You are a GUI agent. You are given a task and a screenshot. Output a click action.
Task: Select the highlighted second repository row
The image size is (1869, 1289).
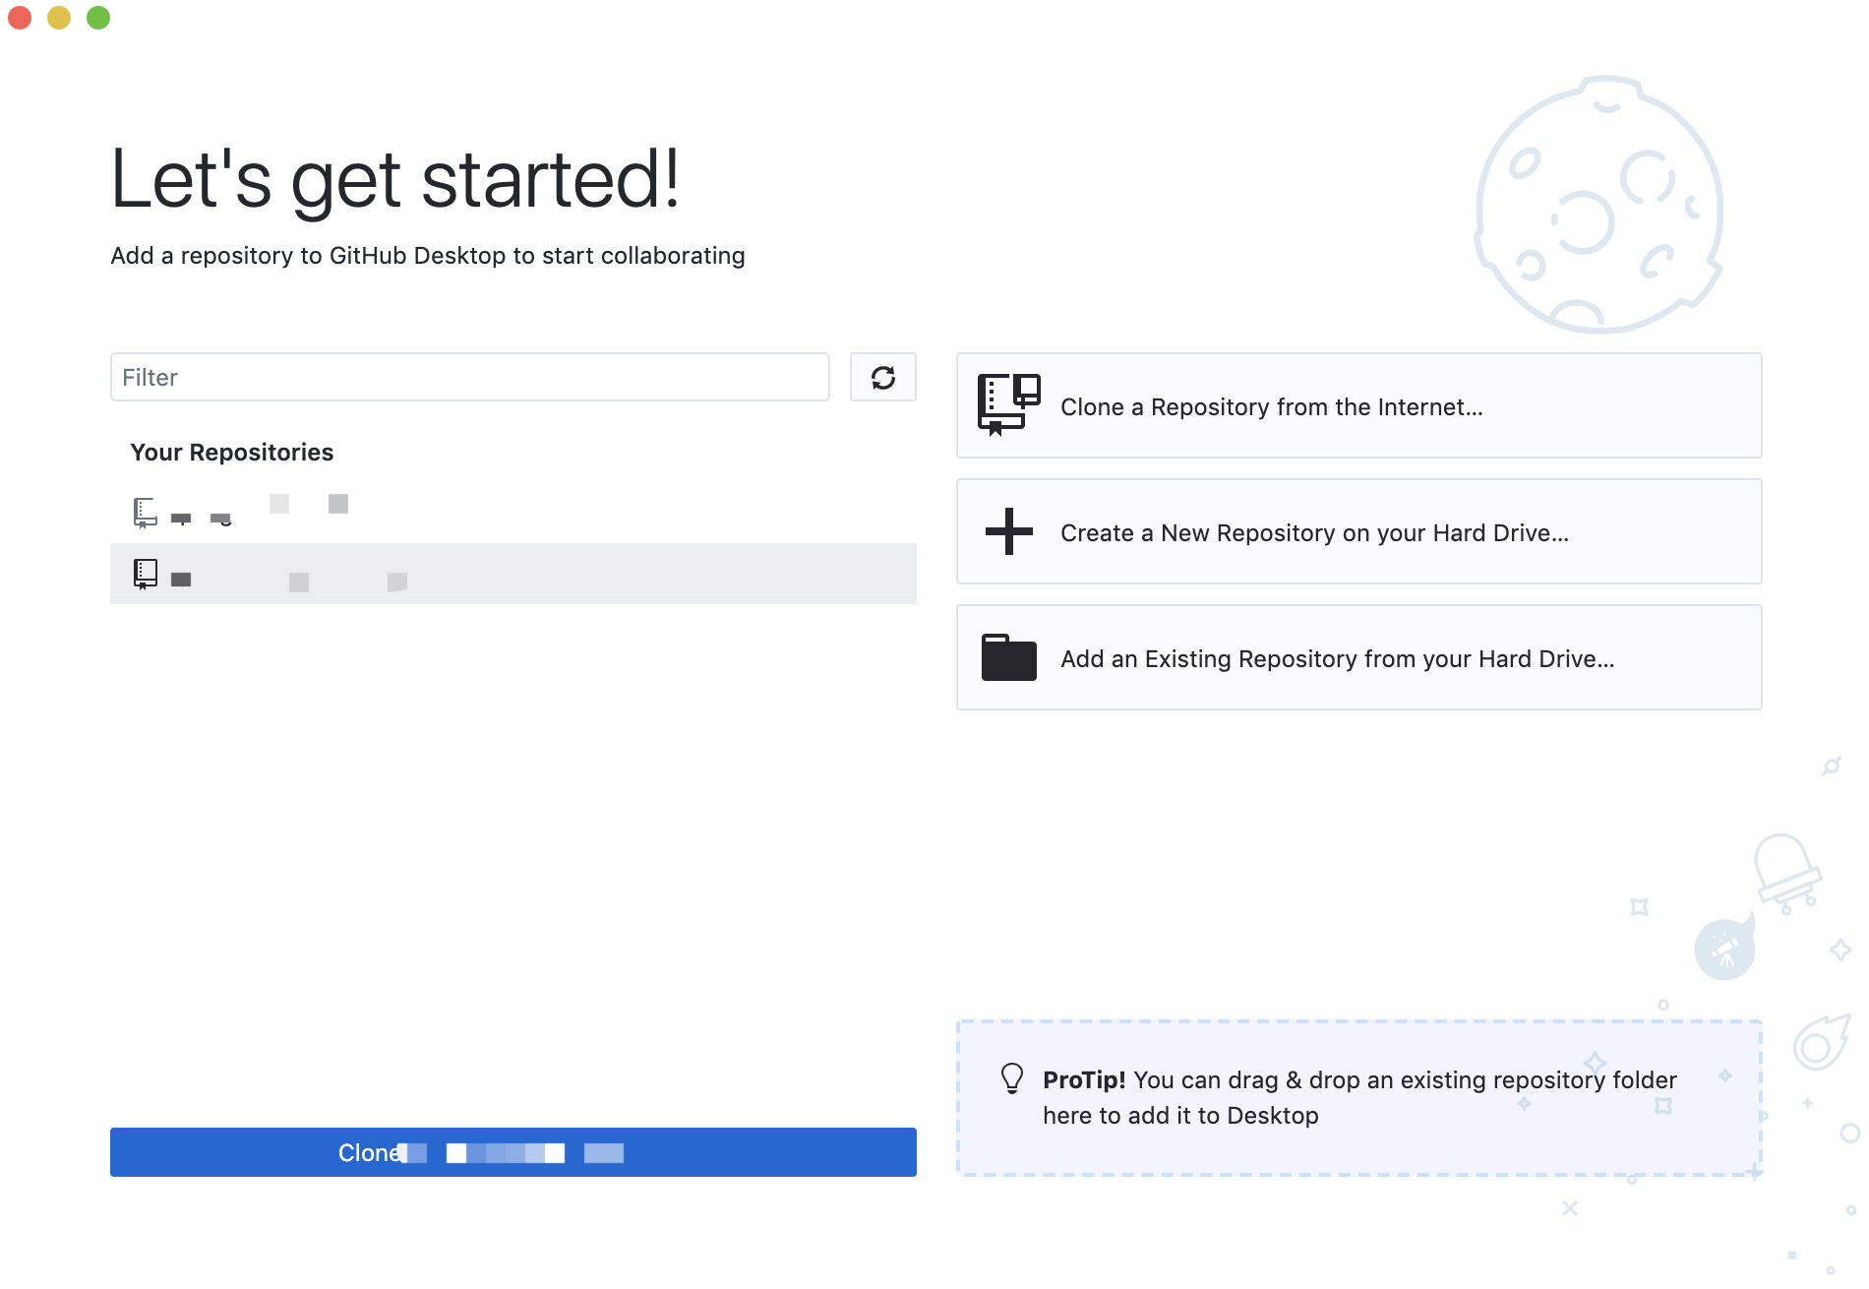[512, 574]
